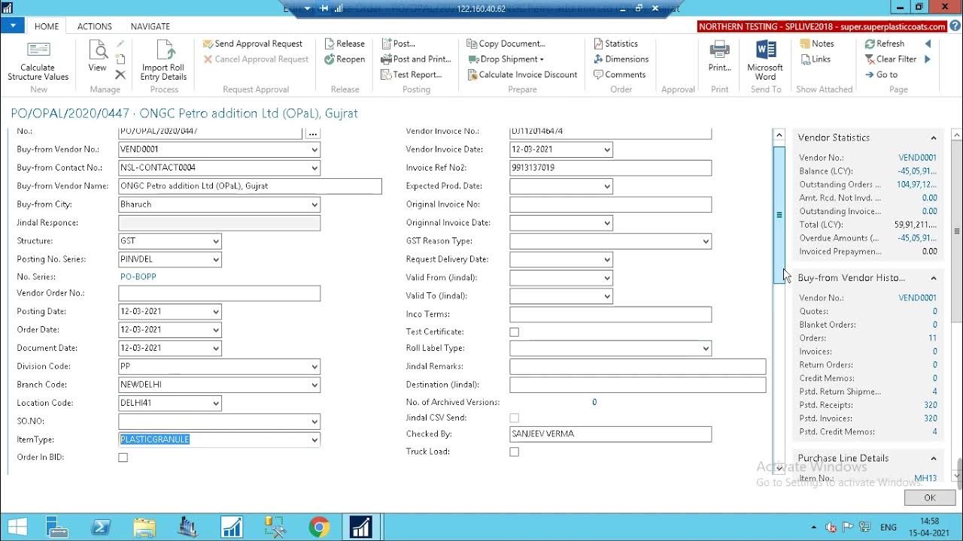Open PowerShell from the taskbar
The width and height of the screenshot is (963, 541).
point(101,527)
